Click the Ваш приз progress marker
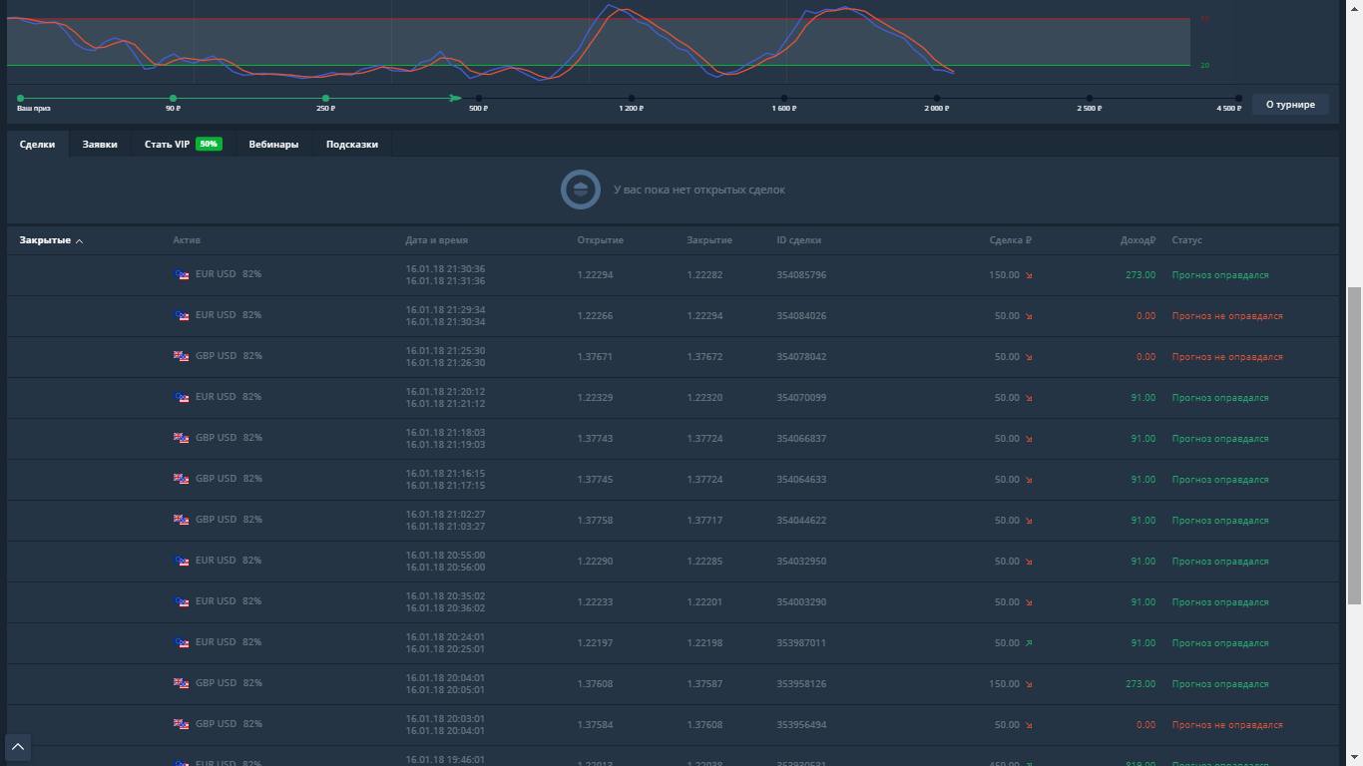Screen dimensions: 1363x766 tap(20, 98)
